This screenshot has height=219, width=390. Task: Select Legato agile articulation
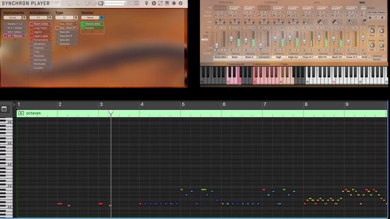[x=41, y=36]
